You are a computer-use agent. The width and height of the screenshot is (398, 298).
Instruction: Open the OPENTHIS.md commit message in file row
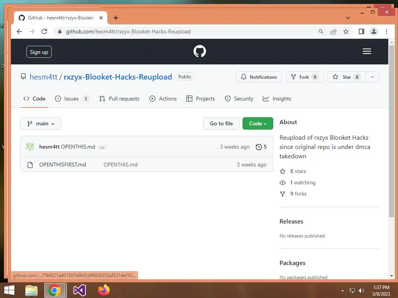pyautogui.click(x=120, y=165)
